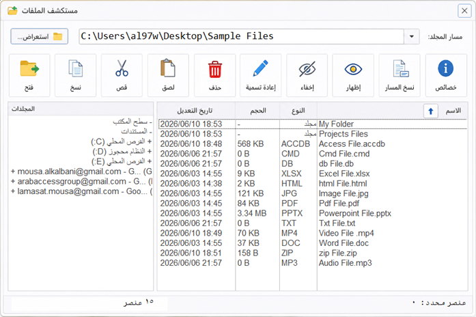This screenshot has width=476, height=317.
Task: Expand the System Reserved (D:) tree node
Action: [x=150, y=152]
